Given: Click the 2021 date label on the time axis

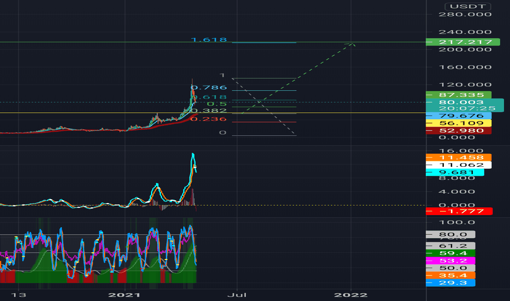Looking at the screenshot, I should [x=124, y=295].
